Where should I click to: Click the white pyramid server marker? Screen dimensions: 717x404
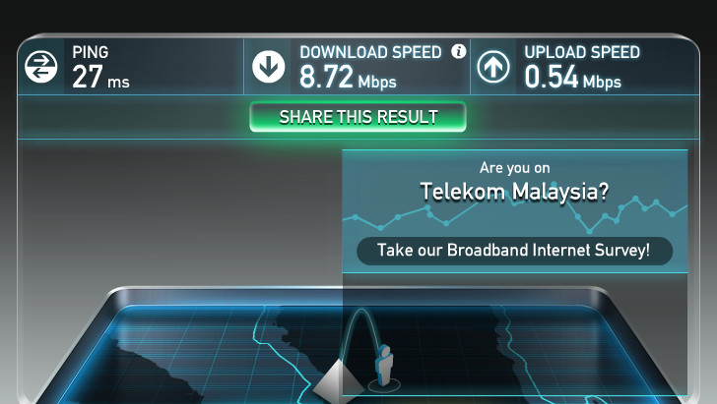pos(339,381)
